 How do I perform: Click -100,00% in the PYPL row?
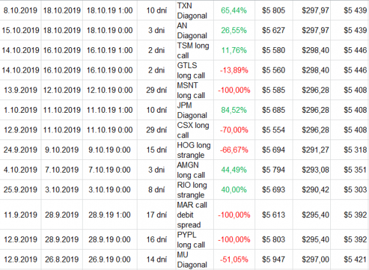point(234,239)
